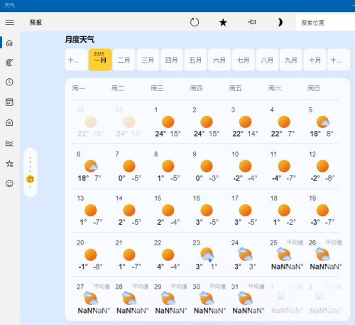This screenshot has height=325, width=355.
Task: Open the Home forecast sidebar icon
Action: click(9, 43)
